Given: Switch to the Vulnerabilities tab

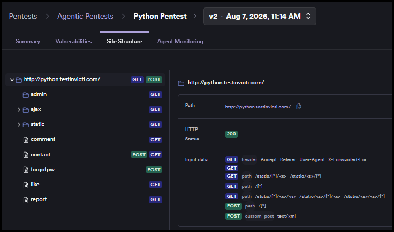Looking at the screenshot, I should click(x=73, y=41).
